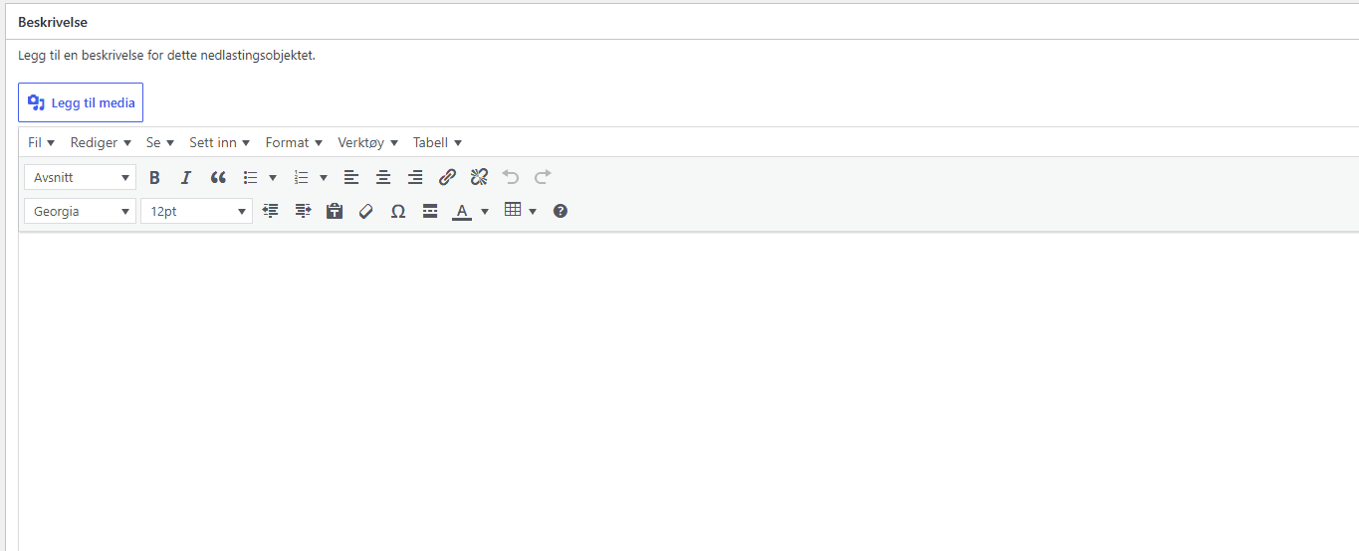Image resolution: width=1359 pixels, height=551 pixels.
Task: Open numbered list style dropdown arrow
Action: click(324, 178)
